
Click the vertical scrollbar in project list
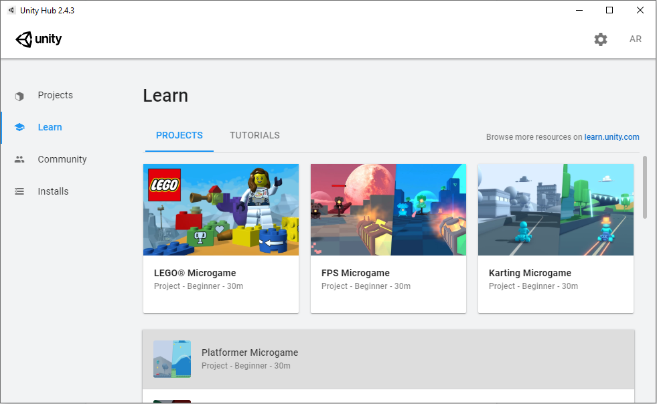(x=645, y=187)
